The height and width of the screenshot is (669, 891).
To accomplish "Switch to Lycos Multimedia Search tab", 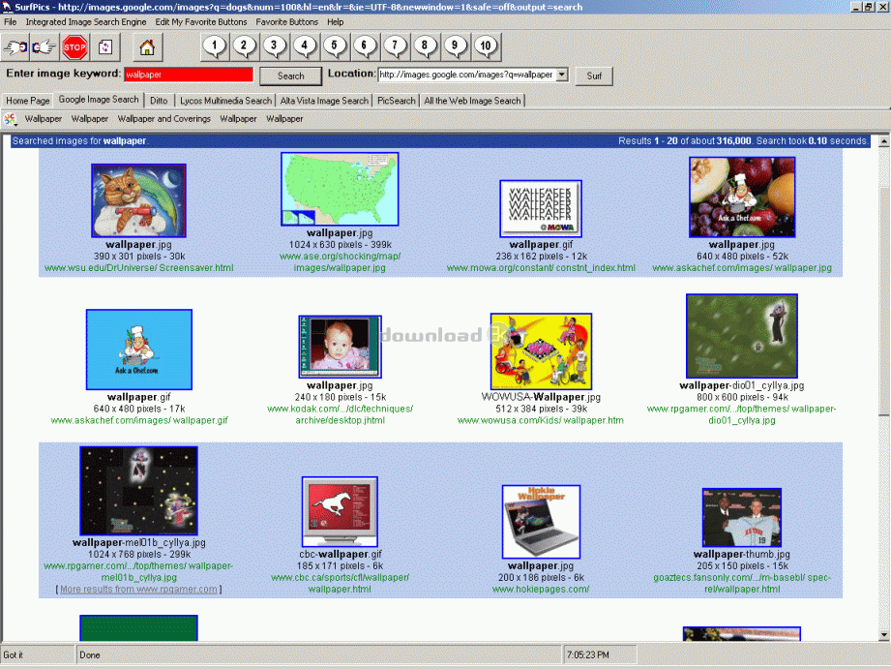I will coord(225,100).
